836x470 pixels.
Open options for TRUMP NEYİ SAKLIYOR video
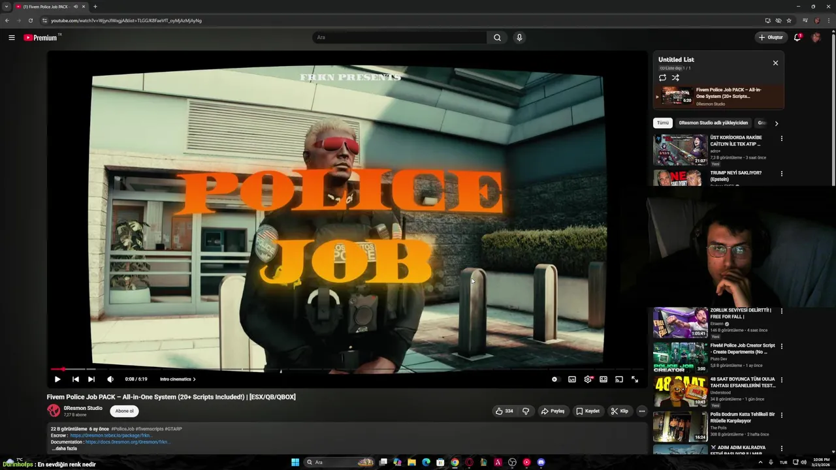click(781, 174)
